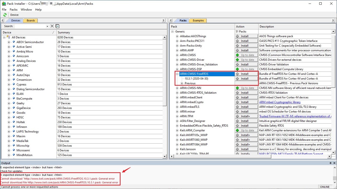
Task: Click the Summary column header
Action: click(110, 32)
